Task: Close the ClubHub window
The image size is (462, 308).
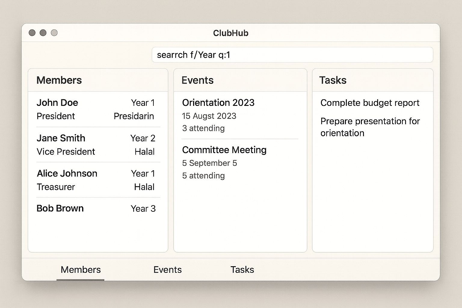Action: coord(32,33)
